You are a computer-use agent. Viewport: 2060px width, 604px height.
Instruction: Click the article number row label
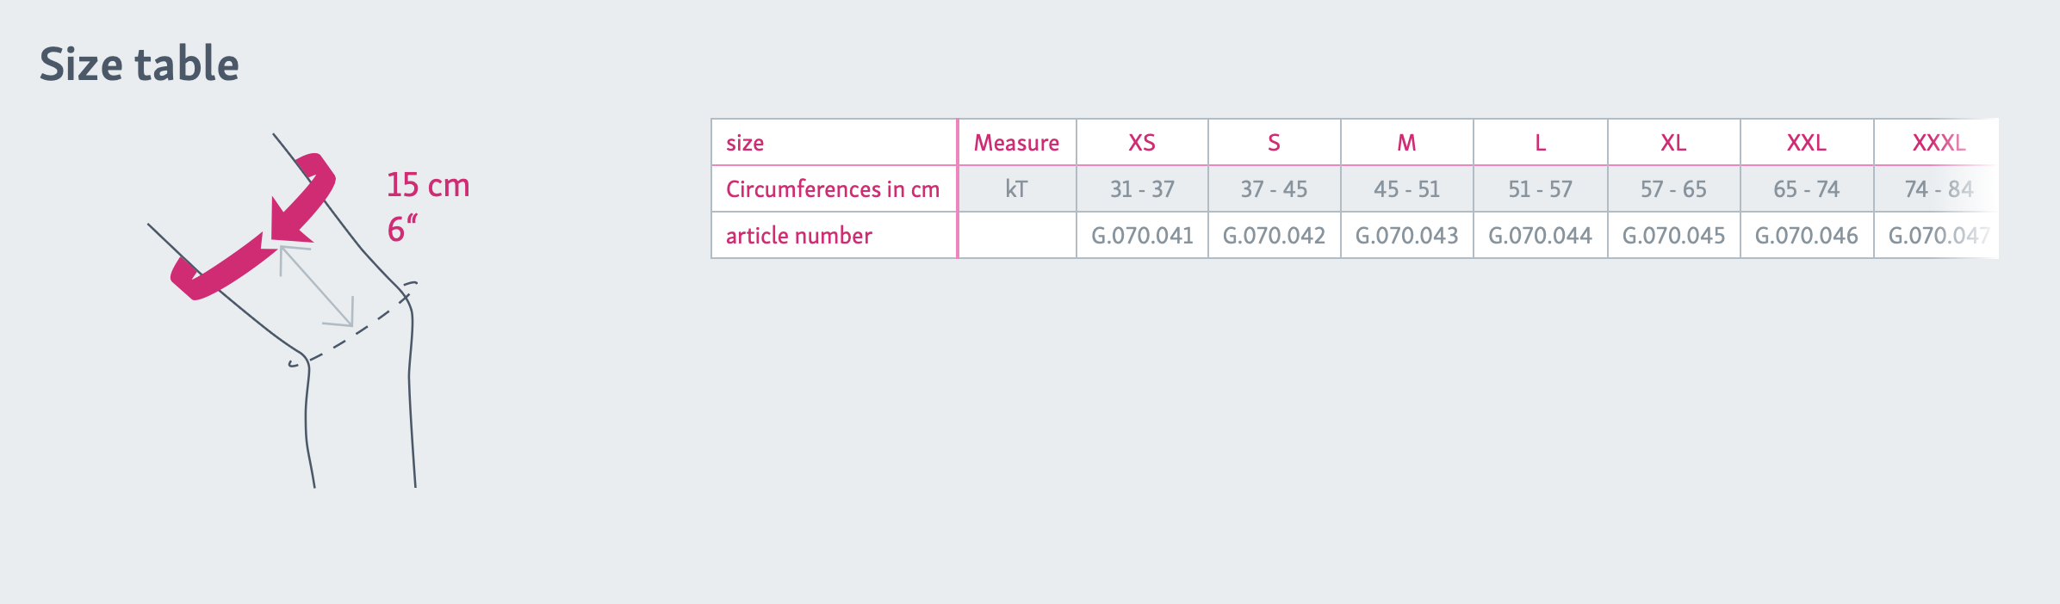[x=799, y=236]
